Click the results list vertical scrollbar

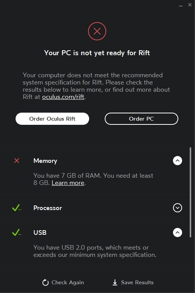coord(190,192)
